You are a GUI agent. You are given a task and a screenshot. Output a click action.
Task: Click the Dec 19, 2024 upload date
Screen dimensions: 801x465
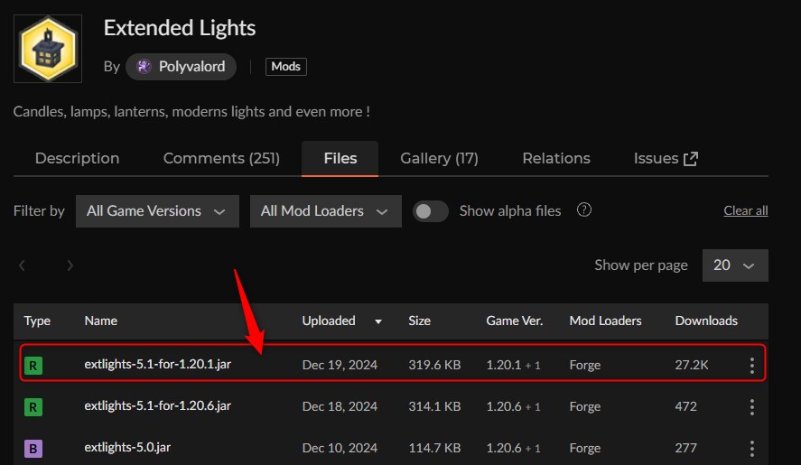(340, 365)
